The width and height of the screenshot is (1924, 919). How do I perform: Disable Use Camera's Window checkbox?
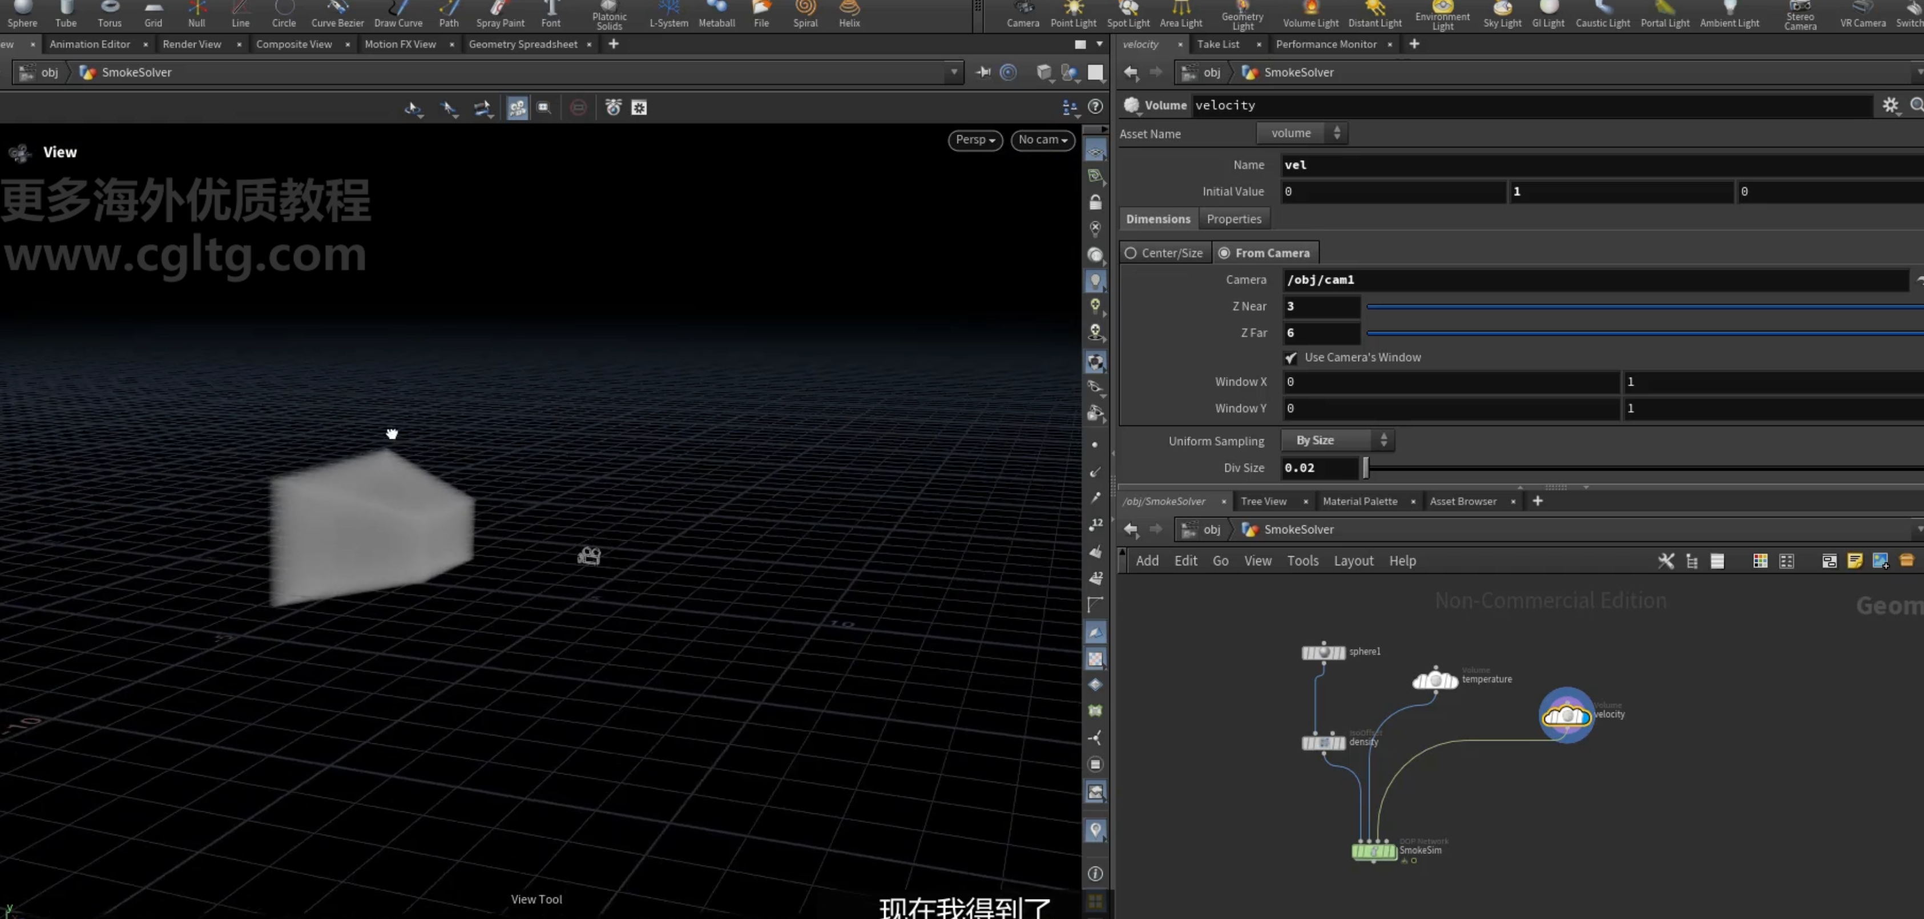tap(1290, 358)
